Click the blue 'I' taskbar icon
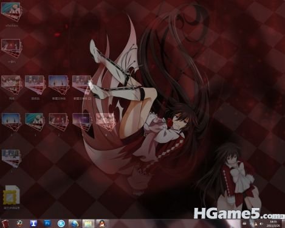The height and width of the screenshot is (228, 285). coord(33,224)
